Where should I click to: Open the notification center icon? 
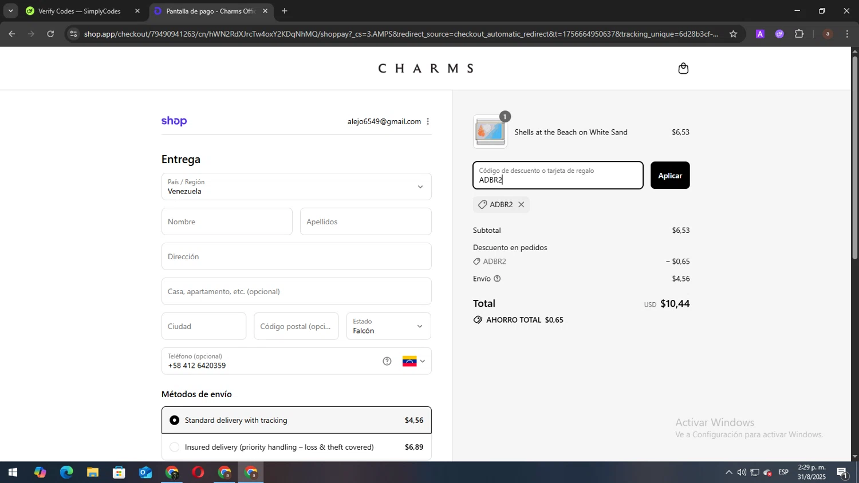[842, 473]
